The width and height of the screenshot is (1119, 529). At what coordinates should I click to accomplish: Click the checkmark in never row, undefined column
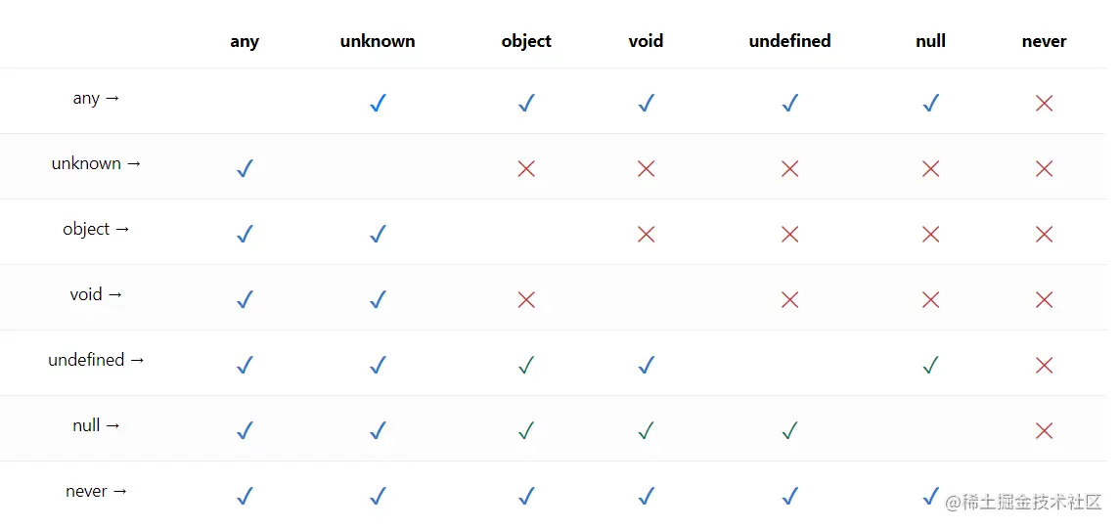[x=789, y=496]
